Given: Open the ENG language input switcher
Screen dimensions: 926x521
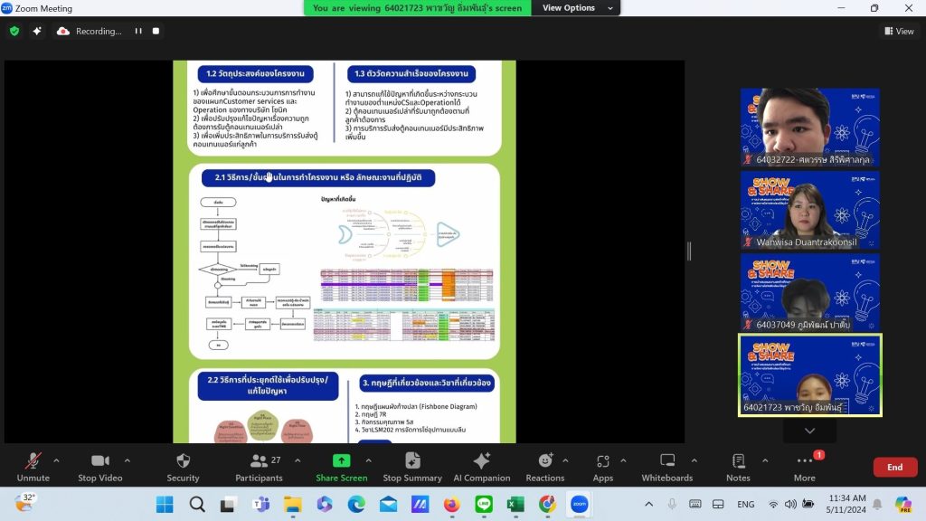Looking at the screenshot, I should [745, 504].
